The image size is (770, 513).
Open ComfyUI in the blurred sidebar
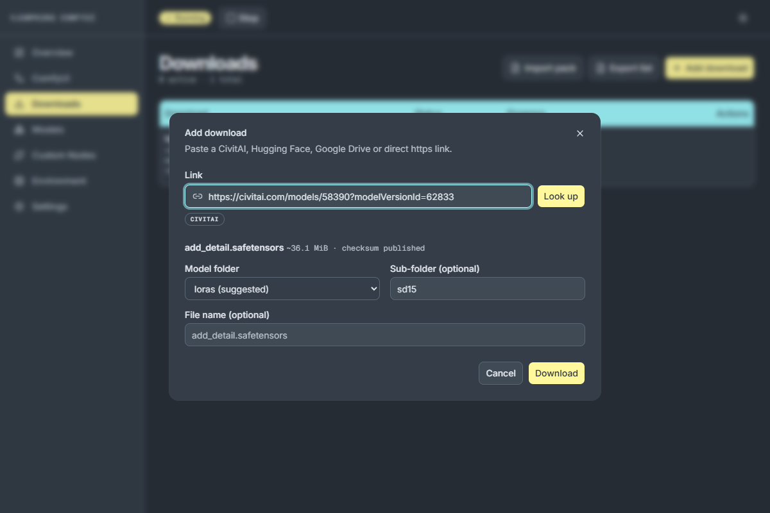tap(72, 78)
